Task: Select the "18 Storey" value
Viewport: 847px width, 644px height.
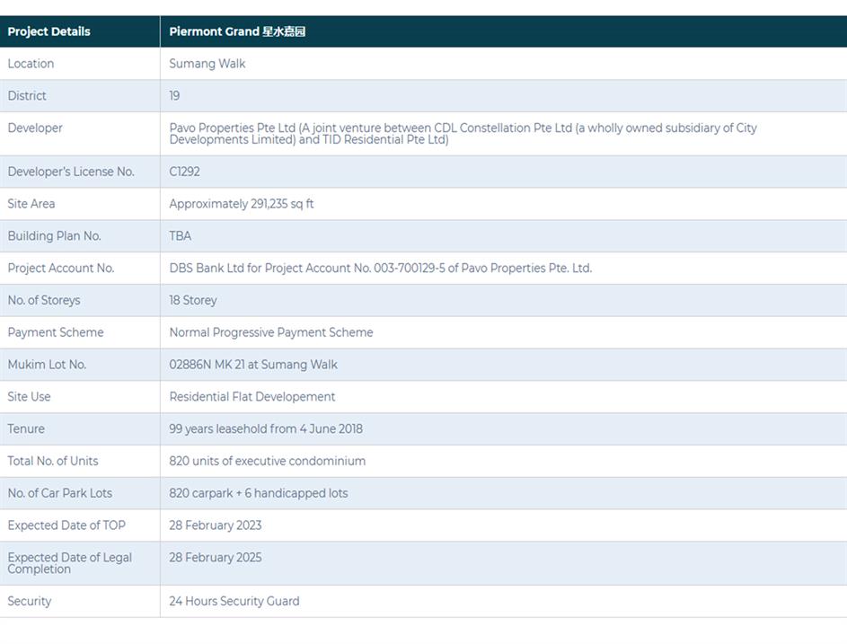Action: [x=193, y=301]
